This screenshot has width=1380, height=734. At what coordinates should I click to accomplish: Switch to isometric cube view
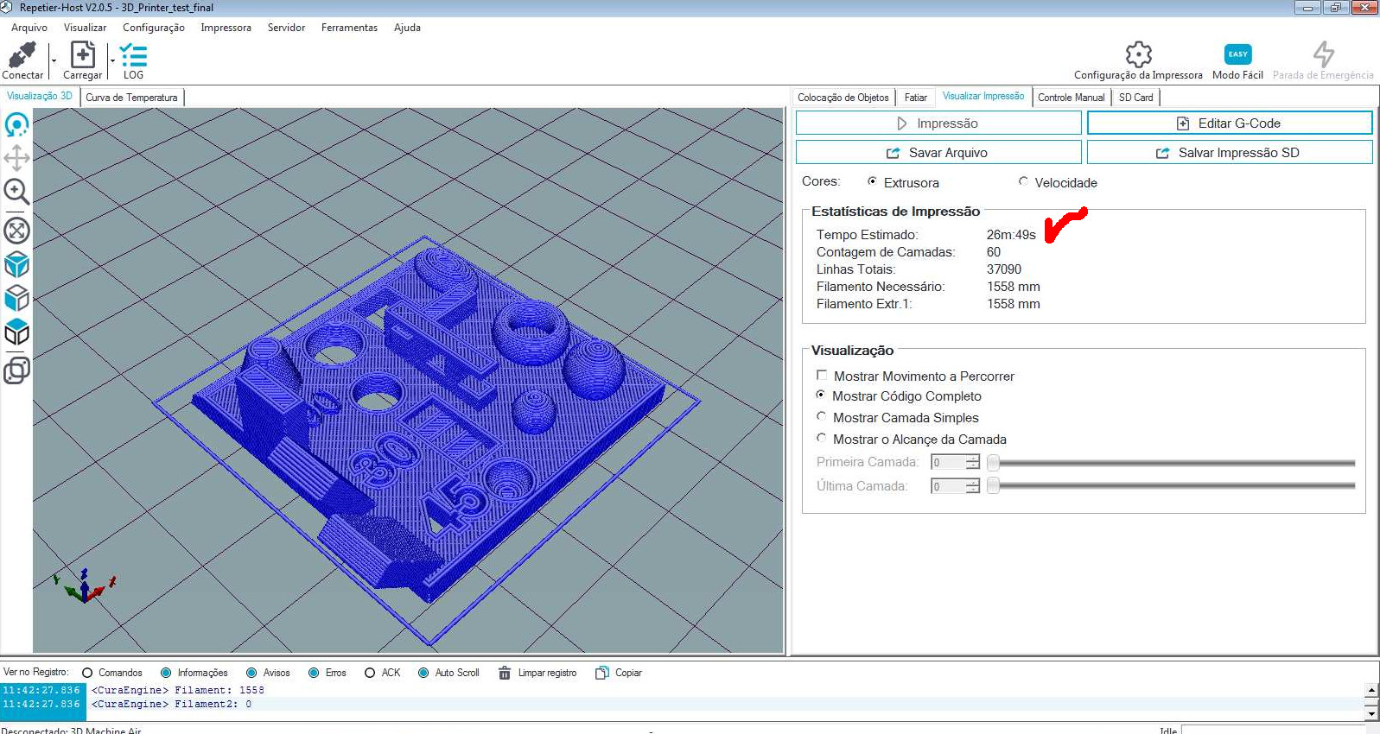click(x=16, y=264)
